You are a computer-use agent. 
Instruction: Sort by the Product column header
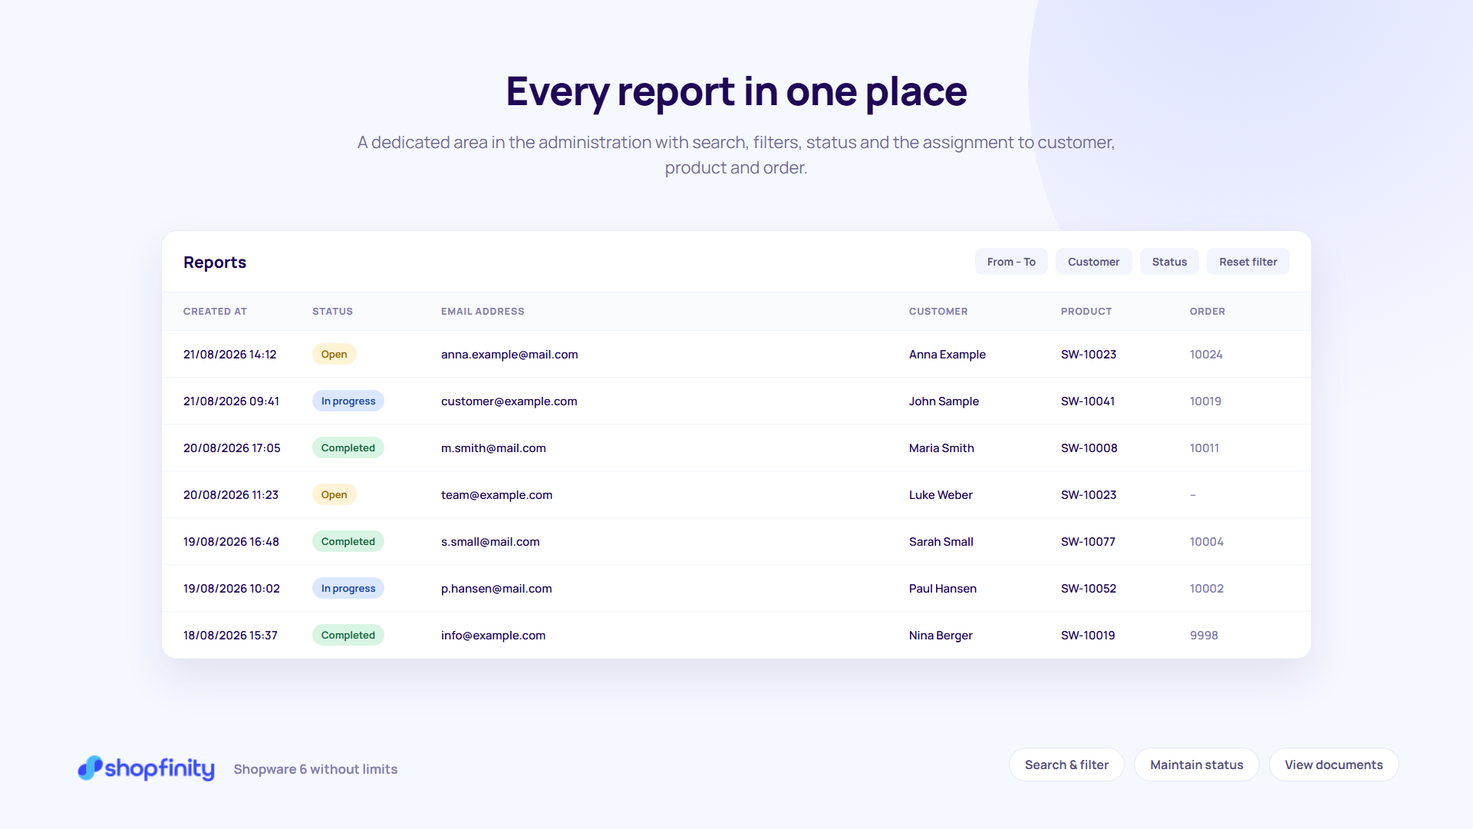tap(1086, 312)
